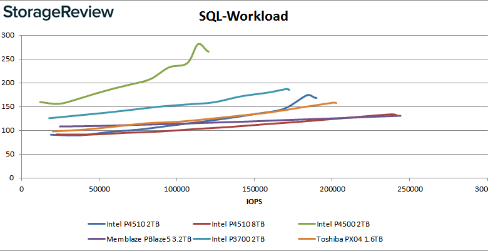Select the SQL-Workload chart title
The width and height of the screenshot is (488, 251).
[243, 16]
